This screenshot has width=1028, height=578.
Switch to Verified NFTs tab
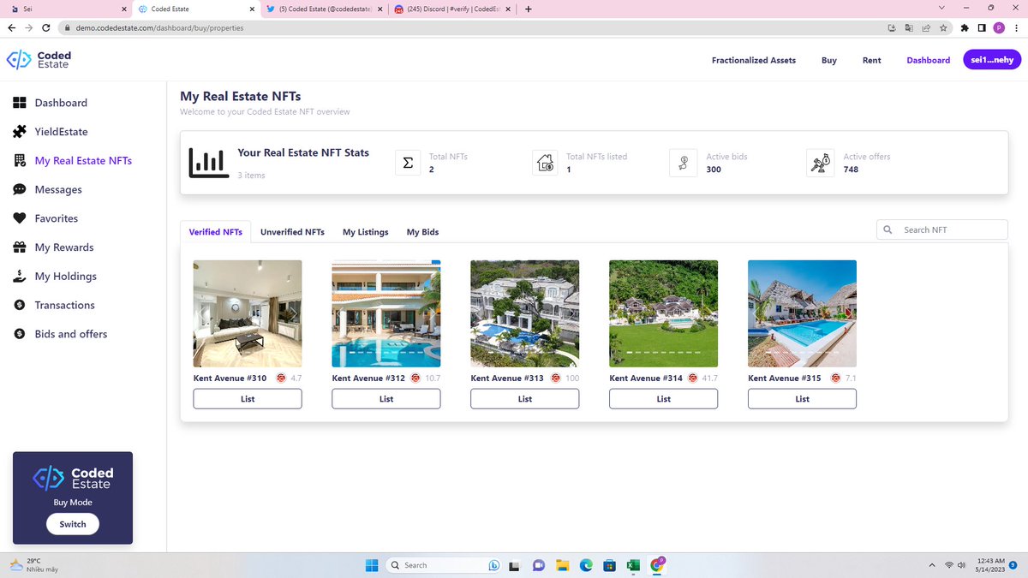[216, 232]
